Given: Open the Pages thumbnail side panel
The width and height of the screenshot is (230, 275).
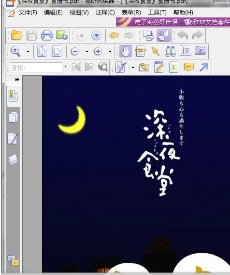Looking at the screenshot, I should click(x=14, y=117).
